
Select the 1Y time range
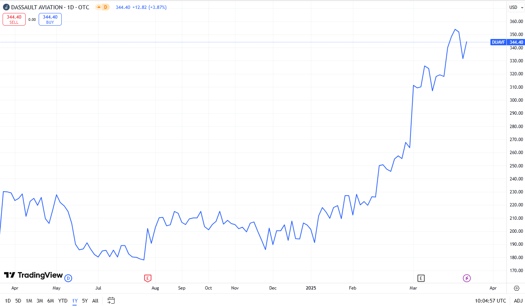click(x=75, y=301)
